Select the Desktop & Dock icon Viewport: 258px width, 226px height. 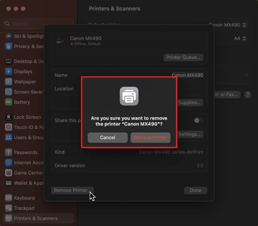[9, 61]
